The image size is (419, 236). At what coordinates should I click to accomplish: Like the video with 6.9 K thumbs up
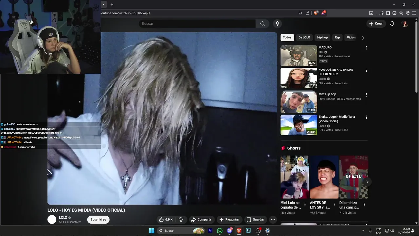pos(166,220)
